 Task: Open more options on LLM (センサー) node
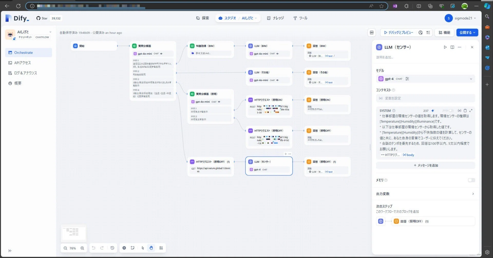point(290,154)
